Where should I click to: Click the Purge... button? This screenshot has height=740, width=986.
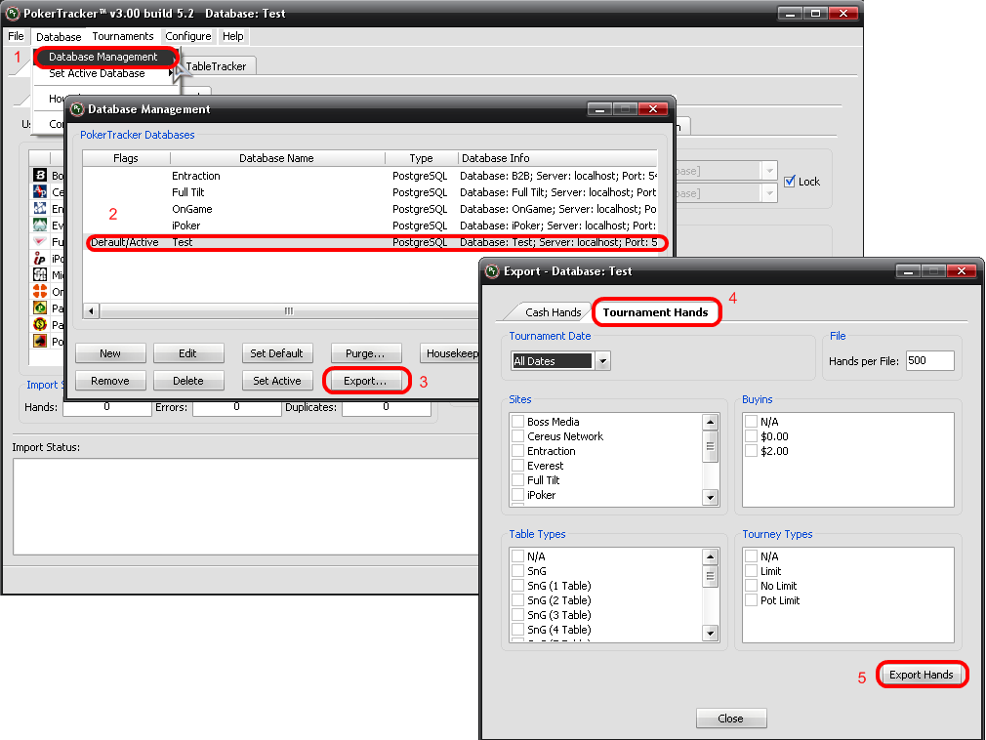[365, 353]
